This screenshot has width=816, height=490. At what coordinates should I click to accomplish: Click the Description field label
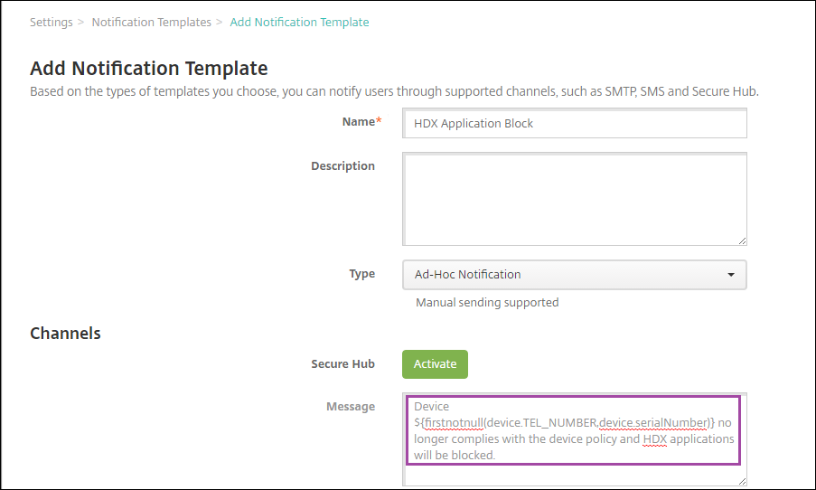click(x=342, y=165)
